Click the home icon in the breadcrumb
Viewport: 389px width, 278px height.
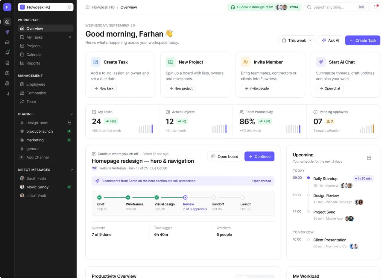point(87,7)
